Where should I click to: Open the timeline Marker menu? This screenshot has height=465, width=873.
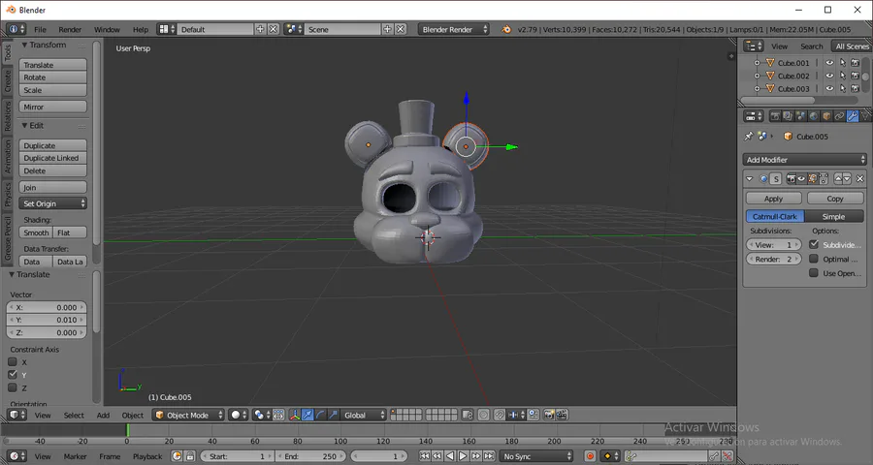(75, 456)
